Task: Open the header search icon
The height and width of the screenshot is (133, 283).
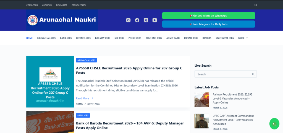Action: (256, 5)
